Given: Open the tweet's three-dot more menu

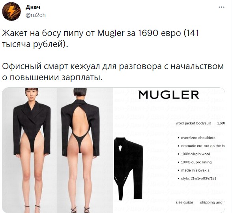Looking at the screenshot, I should pos(221,7).
